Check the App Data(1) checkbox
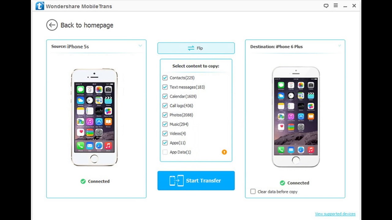 pyautogui.click(x=165, y=152)
